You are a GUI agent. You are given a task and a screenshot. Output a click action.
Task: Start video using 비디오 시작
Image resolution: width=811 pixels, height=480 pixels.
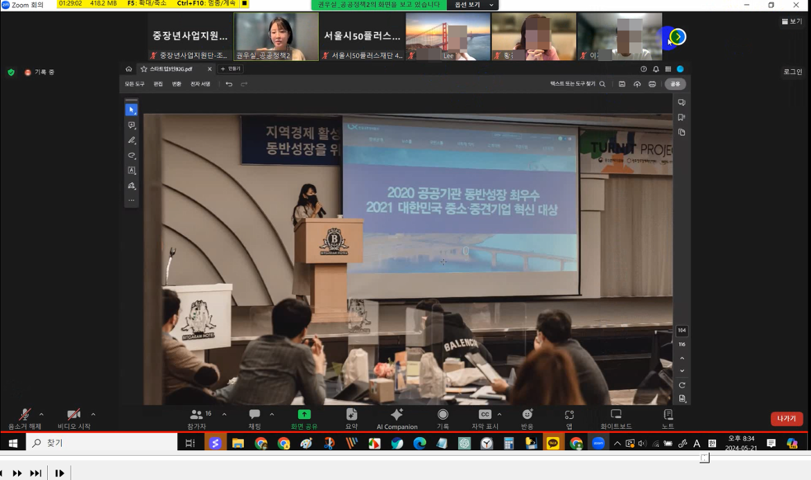(x=73, y=419)
